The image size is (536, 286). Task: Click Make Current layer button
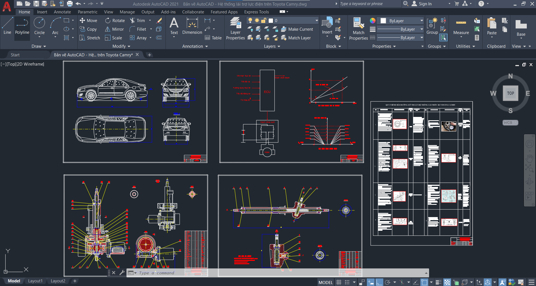[x=297, y=29]
